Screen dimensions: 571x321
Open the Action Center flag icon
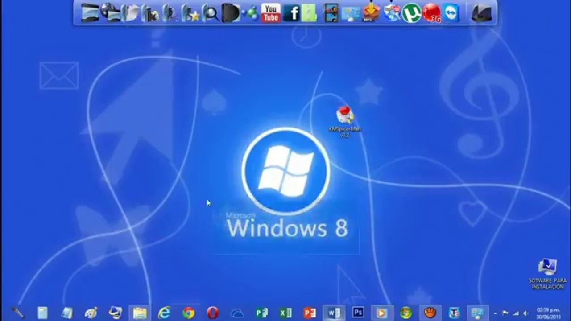click(x=505, y=313)
